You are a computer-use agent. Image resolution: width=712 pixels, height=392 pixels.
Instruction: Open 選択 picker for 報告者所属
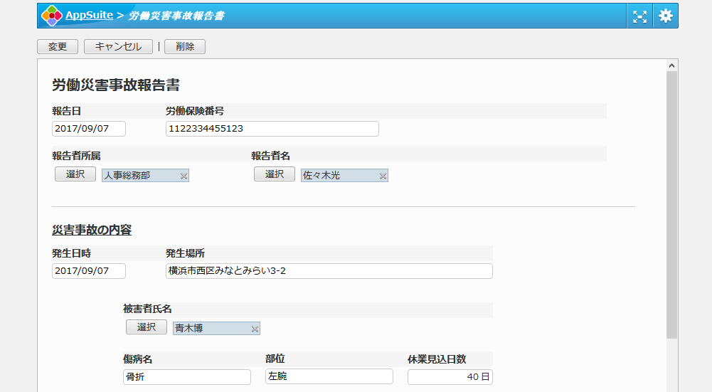(75, 174)
